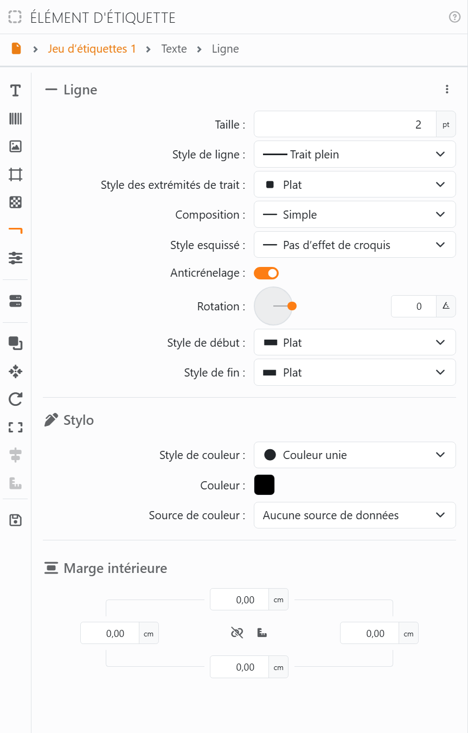Screen dimensions: 468x733
Task: Open the Source de couleur dropdown
Action: click(x=355, y=515)
